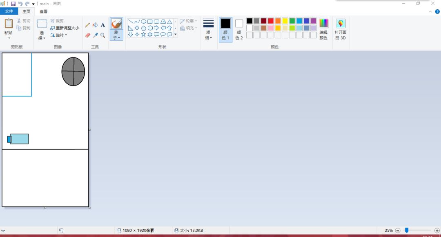The image size is (441, 237).
Task: Open Paint 3D with 打开画图3D
Action: coord(341,29)
